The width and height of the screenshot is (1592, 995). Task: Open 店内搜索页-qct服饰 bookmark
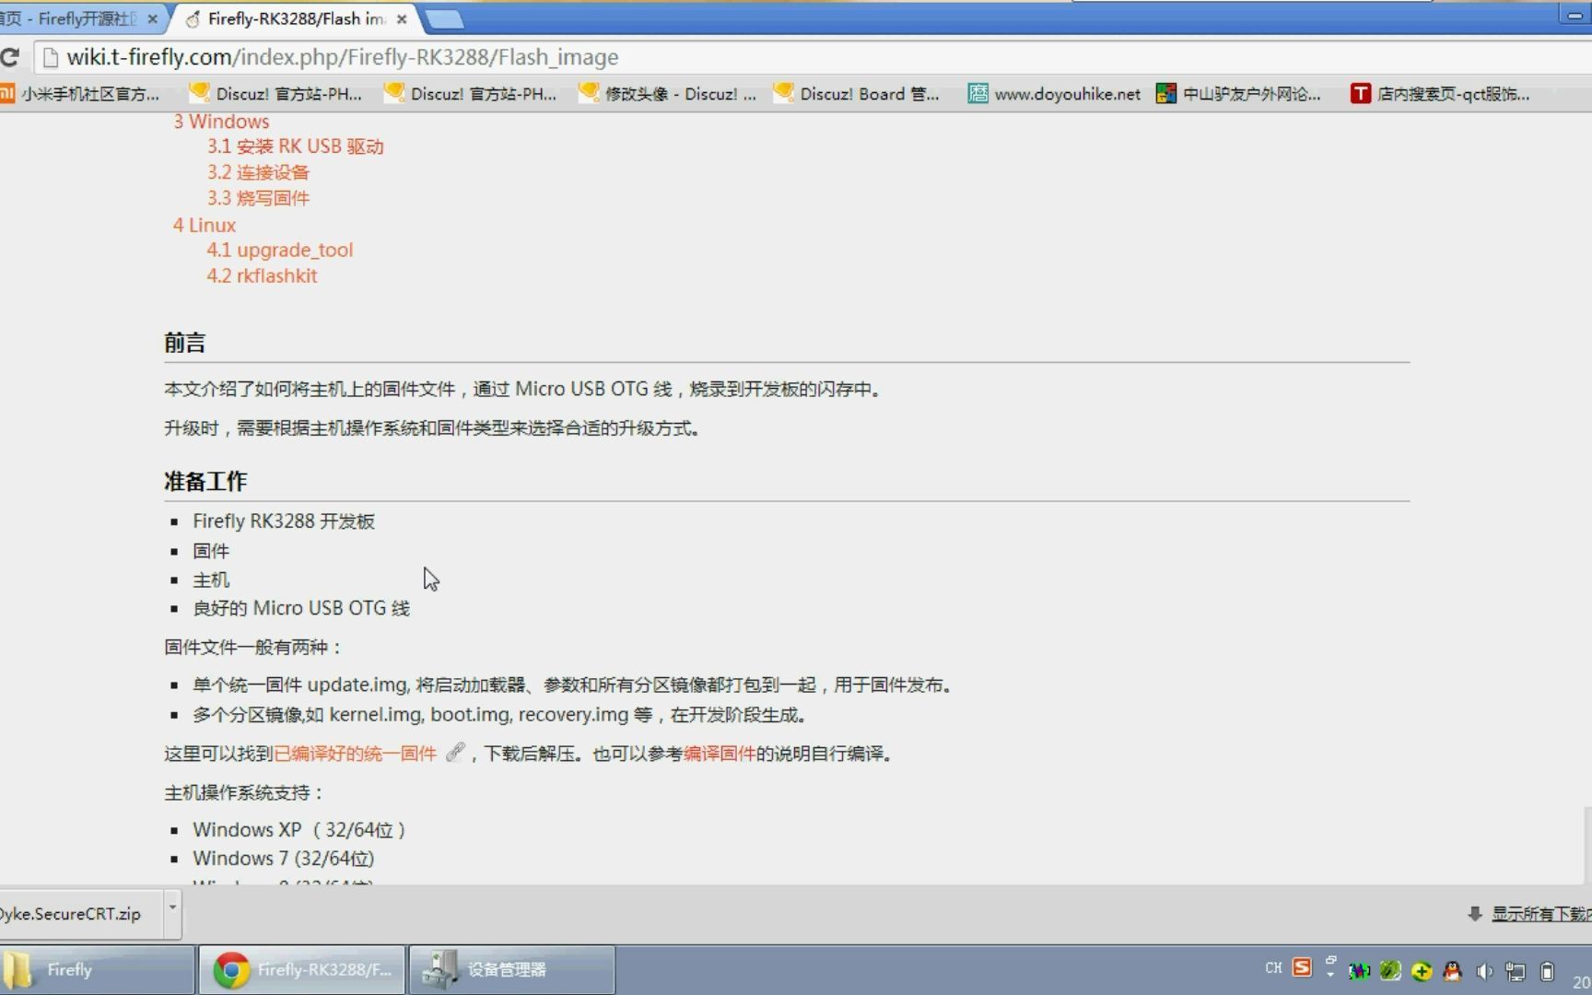point(1440,94)
